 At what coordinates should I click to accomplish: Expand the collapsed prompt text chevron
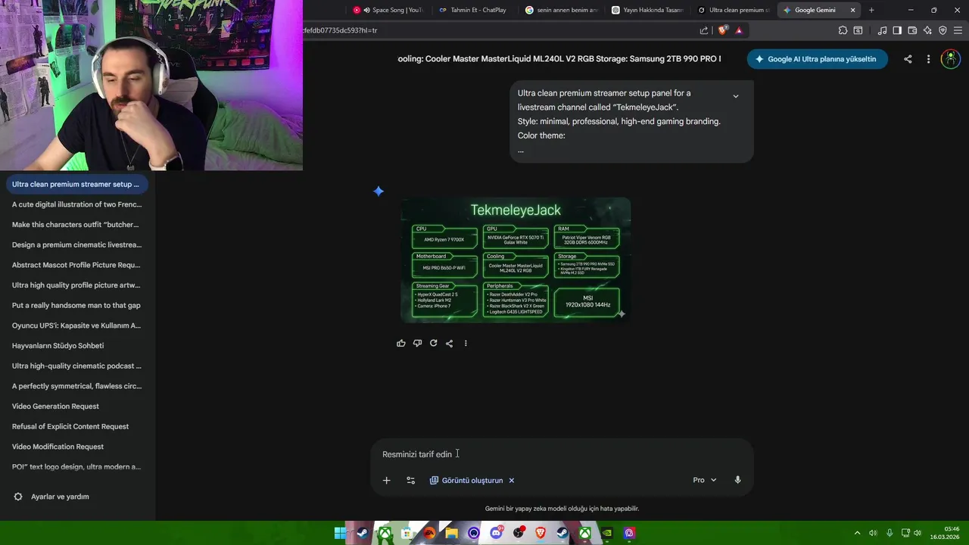[x=735, y=96]
